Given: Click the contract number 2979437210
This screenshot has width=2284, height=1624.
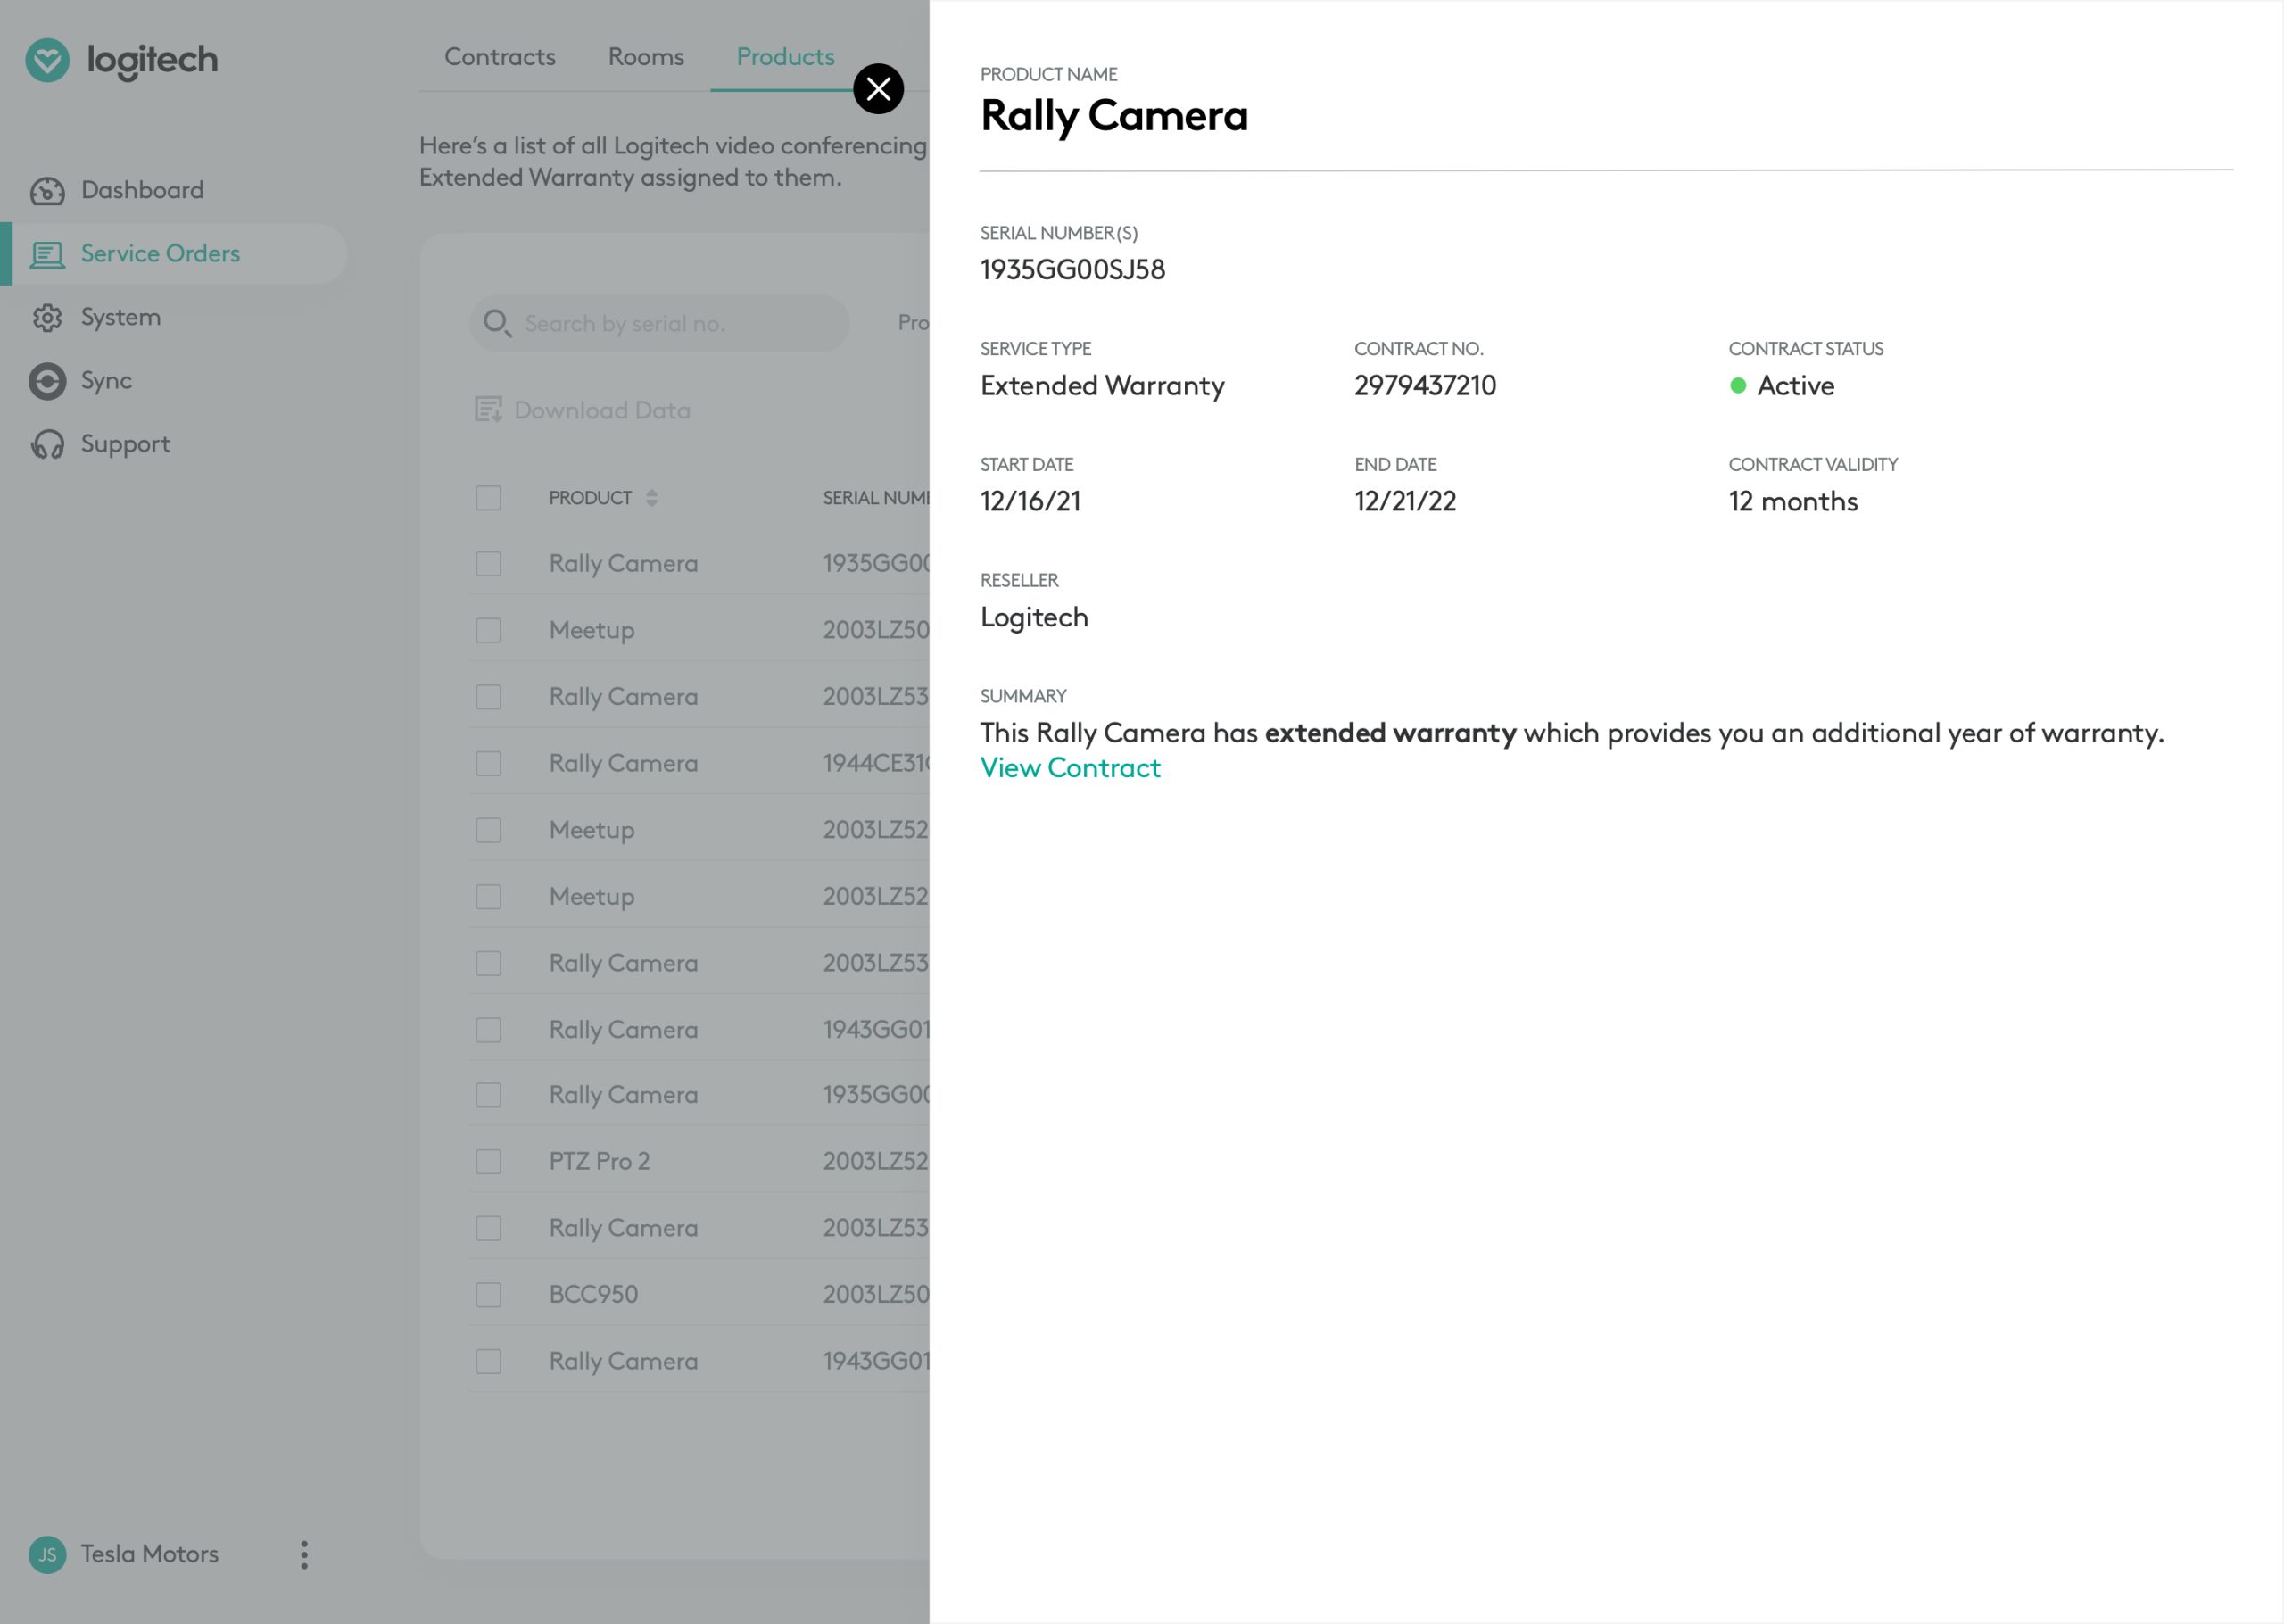Looking at the screenshot, I should click(1424, 386).
